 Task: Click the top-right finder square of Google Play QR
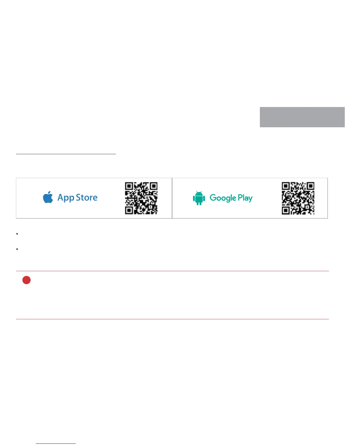coord(310,186)
